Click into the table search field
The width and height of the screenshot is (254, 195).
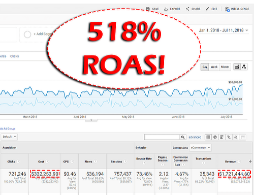pyautogui.click(x=162, y=137)
